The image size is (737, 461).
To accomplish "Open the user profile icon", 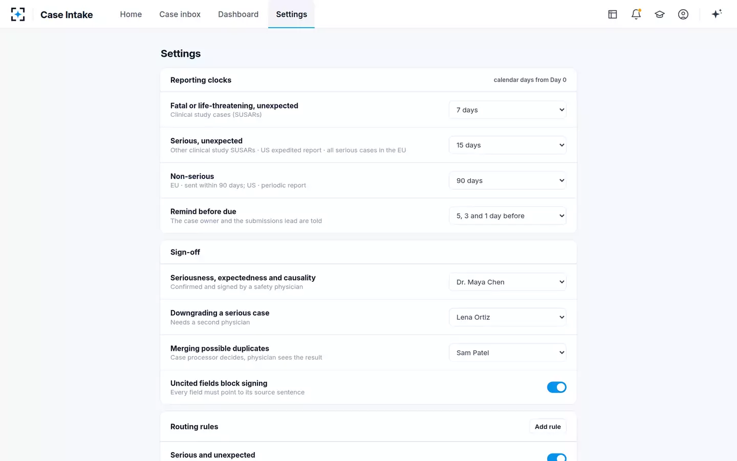I will (x=683, y=14).
